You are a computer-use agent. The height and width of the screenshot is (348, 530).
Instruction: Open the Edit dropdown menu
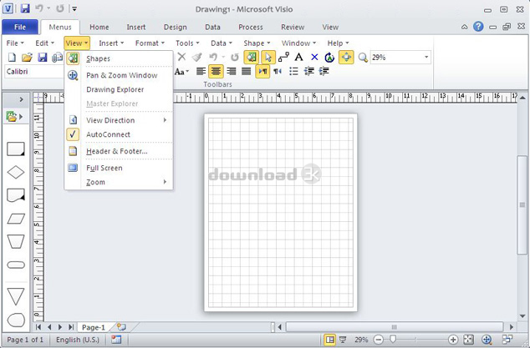point(44,43)
